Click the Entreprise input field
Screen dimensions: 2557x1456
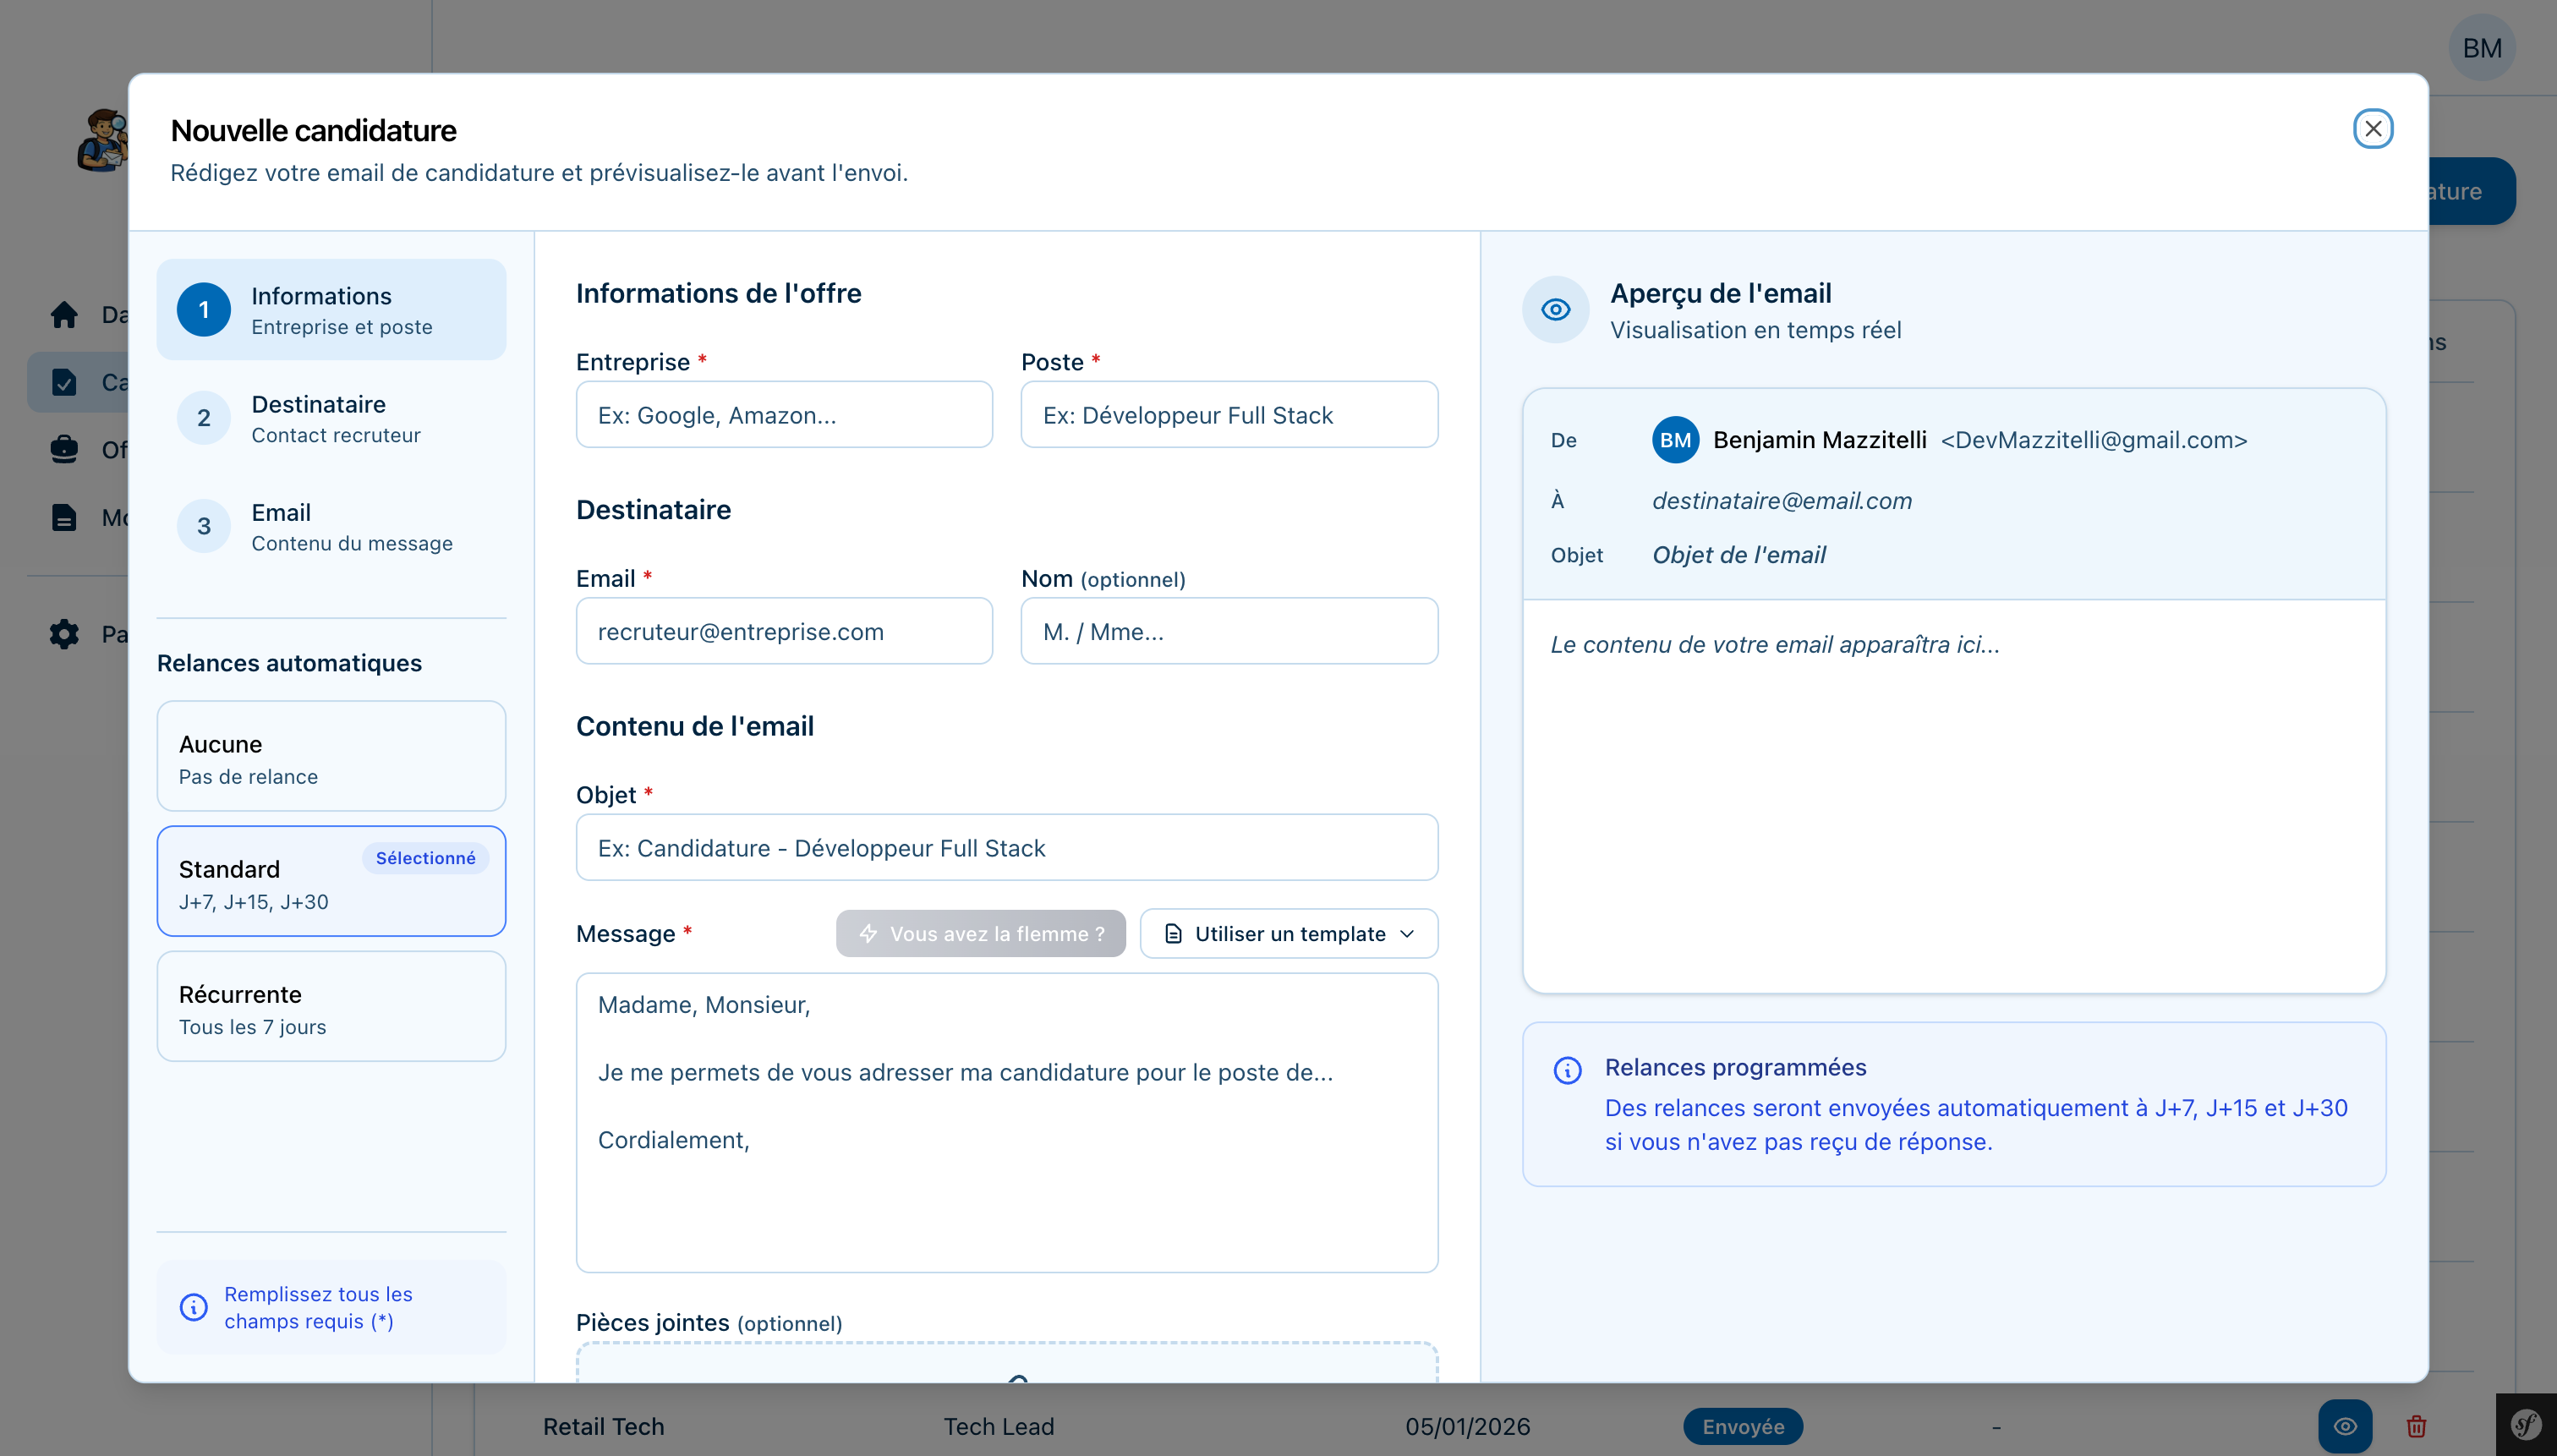click(783, 414)
